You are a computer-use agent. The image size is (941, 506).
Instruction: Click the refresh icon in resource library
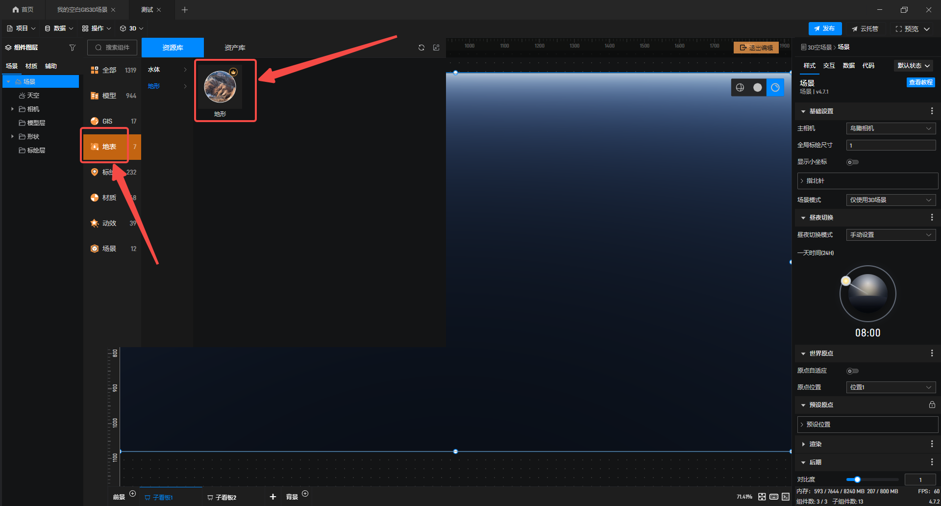(421, 48)
